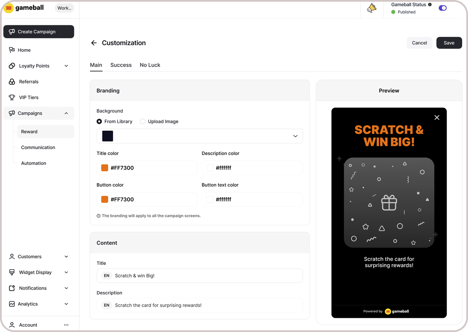
Task: Click the Description color white swatch
Action: pyautogui.click(x=210, y=168)
